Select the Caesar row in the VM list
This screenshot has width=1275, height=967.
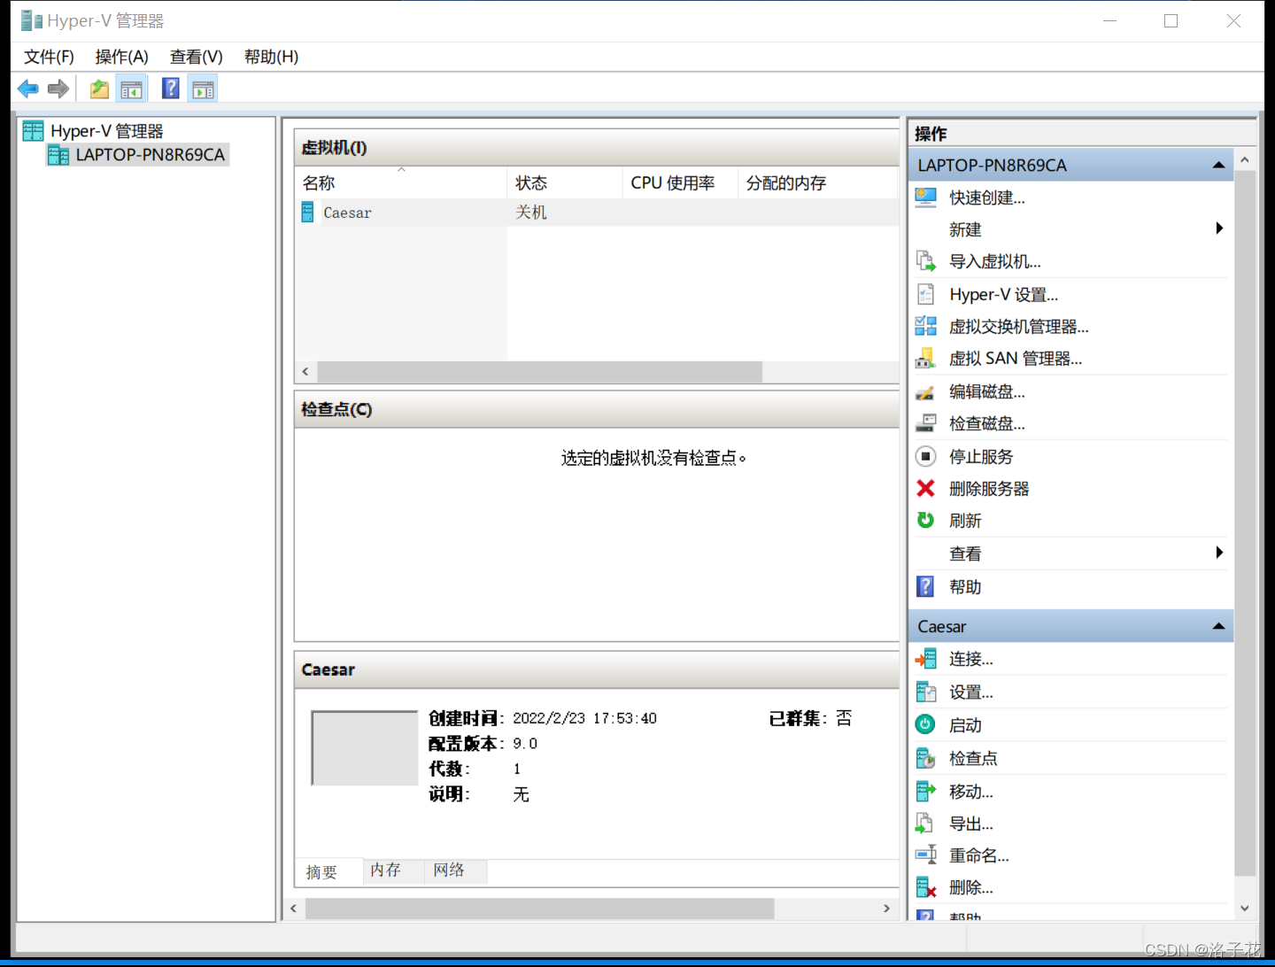(x=598, y=213)
